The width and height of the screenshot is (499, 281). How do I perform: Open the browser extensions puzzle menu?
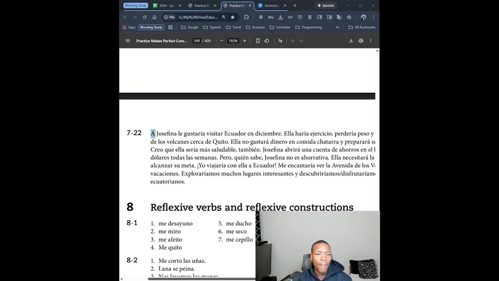(x=246, y=17)
